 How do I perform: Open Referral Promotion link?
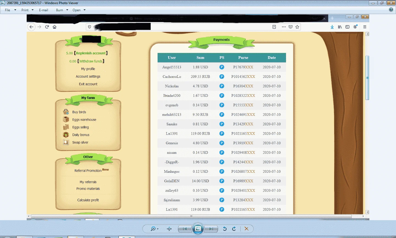pos(88,171)
